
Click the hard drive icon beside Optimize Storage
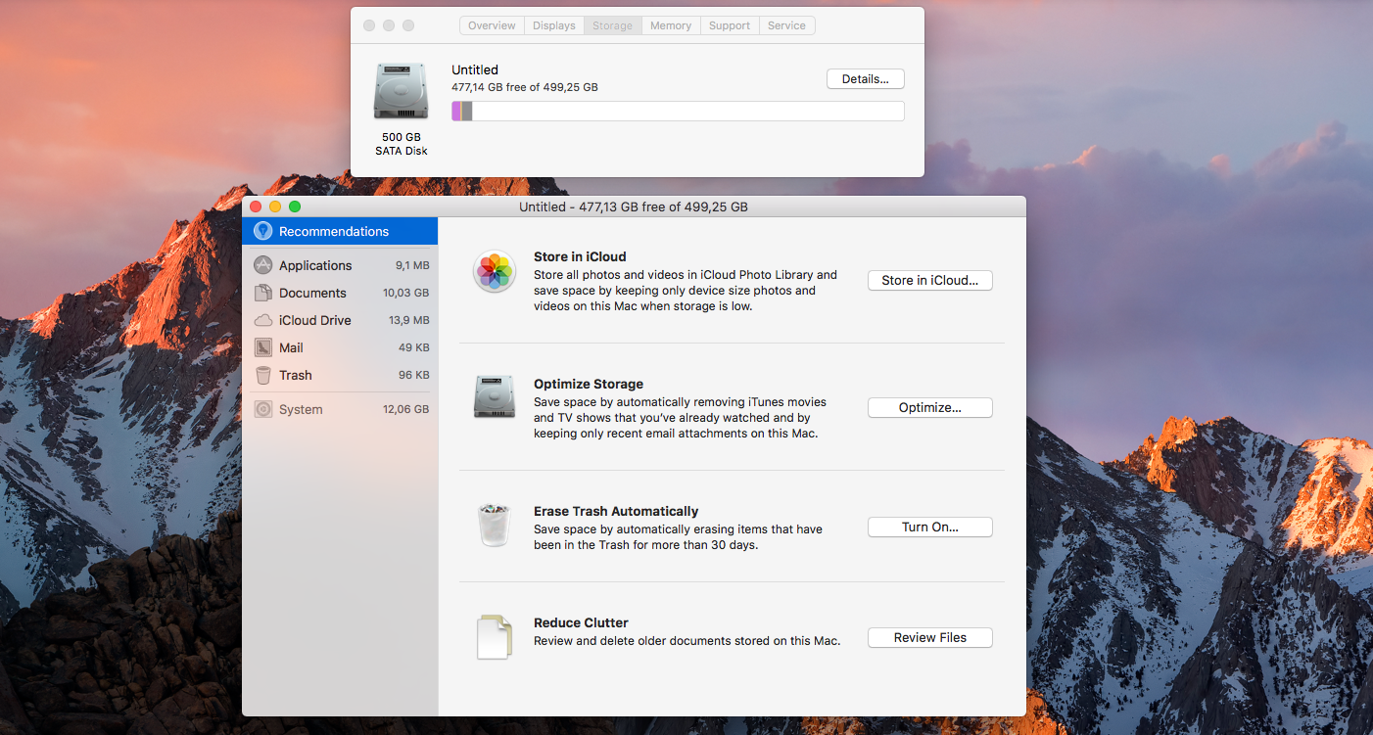495,396
